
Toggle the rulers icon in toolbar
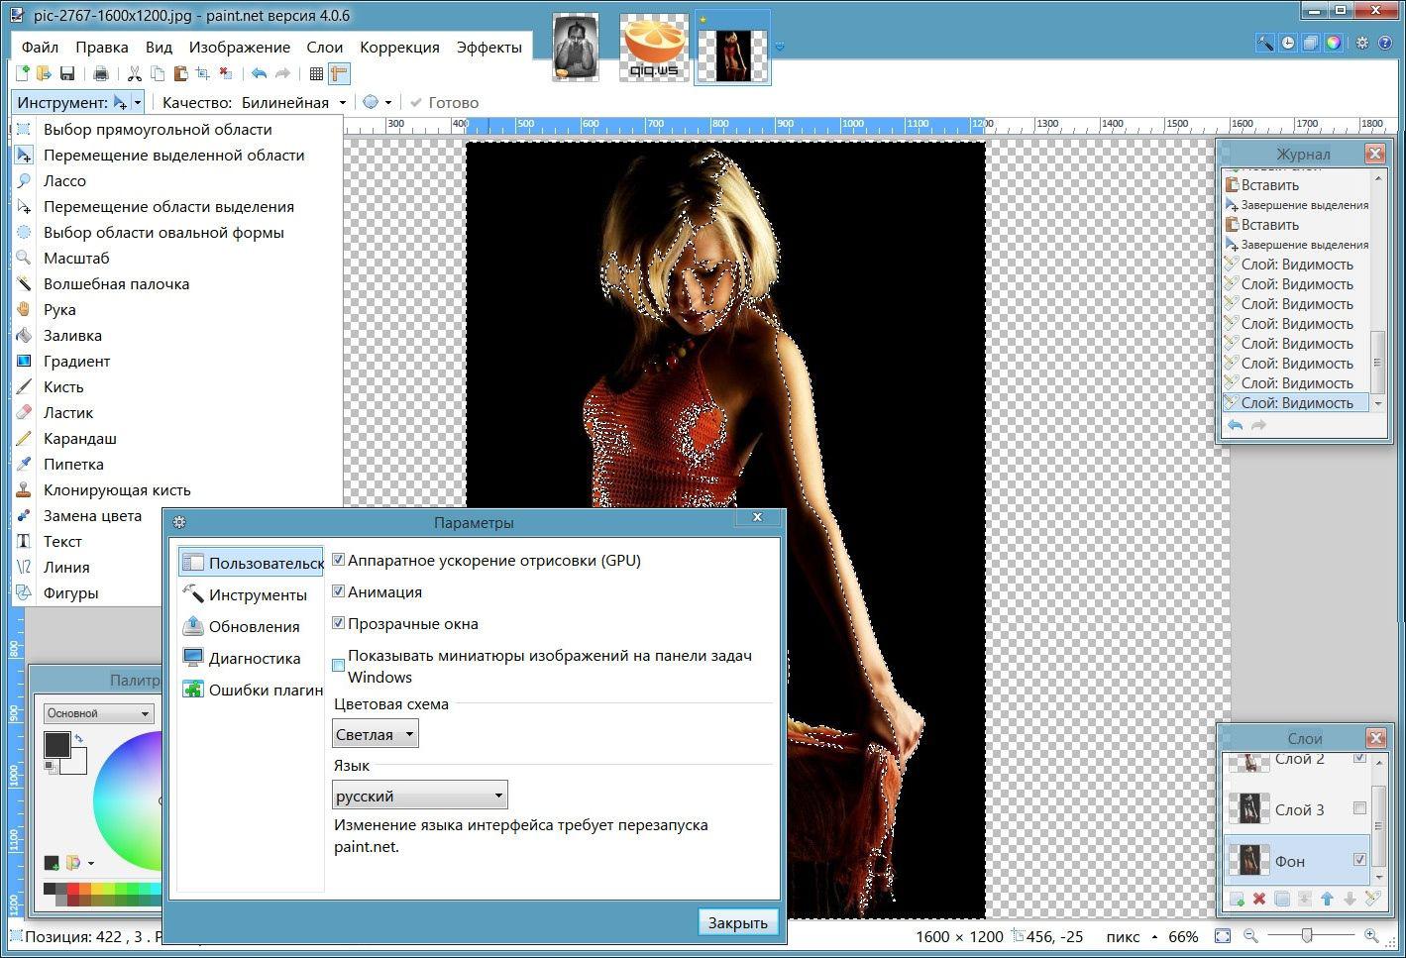click(339, 73)
